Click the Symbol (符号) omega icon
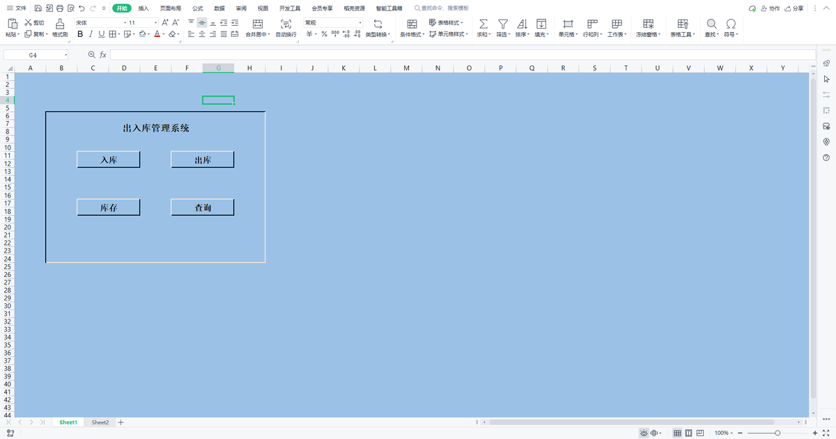The image size is (836, 439). pyautogui.click(x=731, y=24)
